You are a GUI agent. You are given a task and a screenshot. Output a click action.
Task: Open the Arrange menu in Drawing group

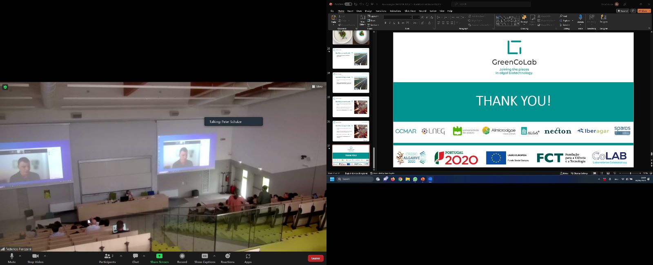pos(524,20)
